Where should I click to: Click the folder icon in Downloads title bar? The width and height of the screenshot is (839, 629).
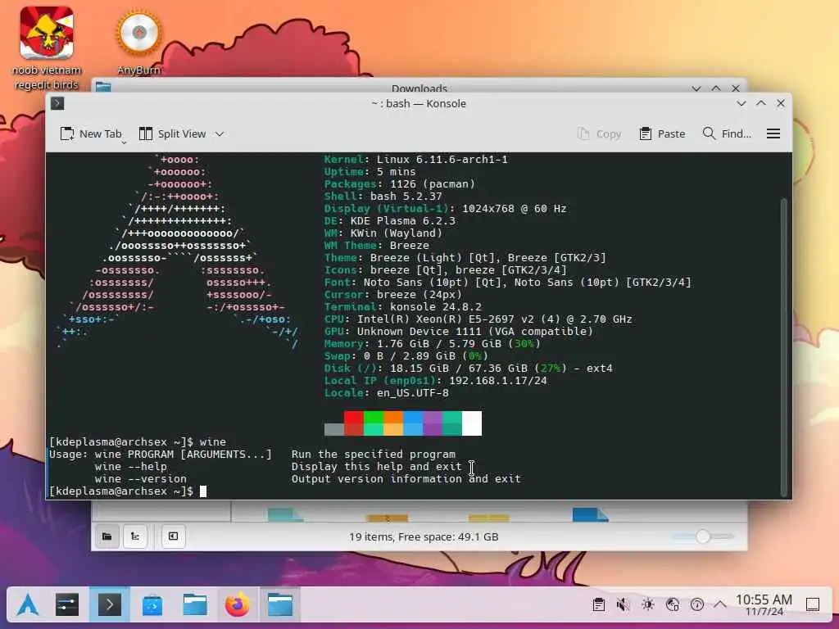pyautogui.click(x=103, y=87)
